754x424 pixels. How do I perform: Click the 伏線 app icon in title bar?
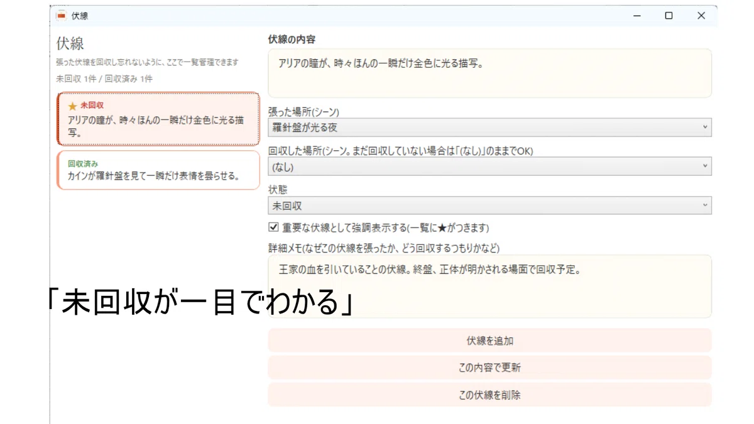[61, 16]
